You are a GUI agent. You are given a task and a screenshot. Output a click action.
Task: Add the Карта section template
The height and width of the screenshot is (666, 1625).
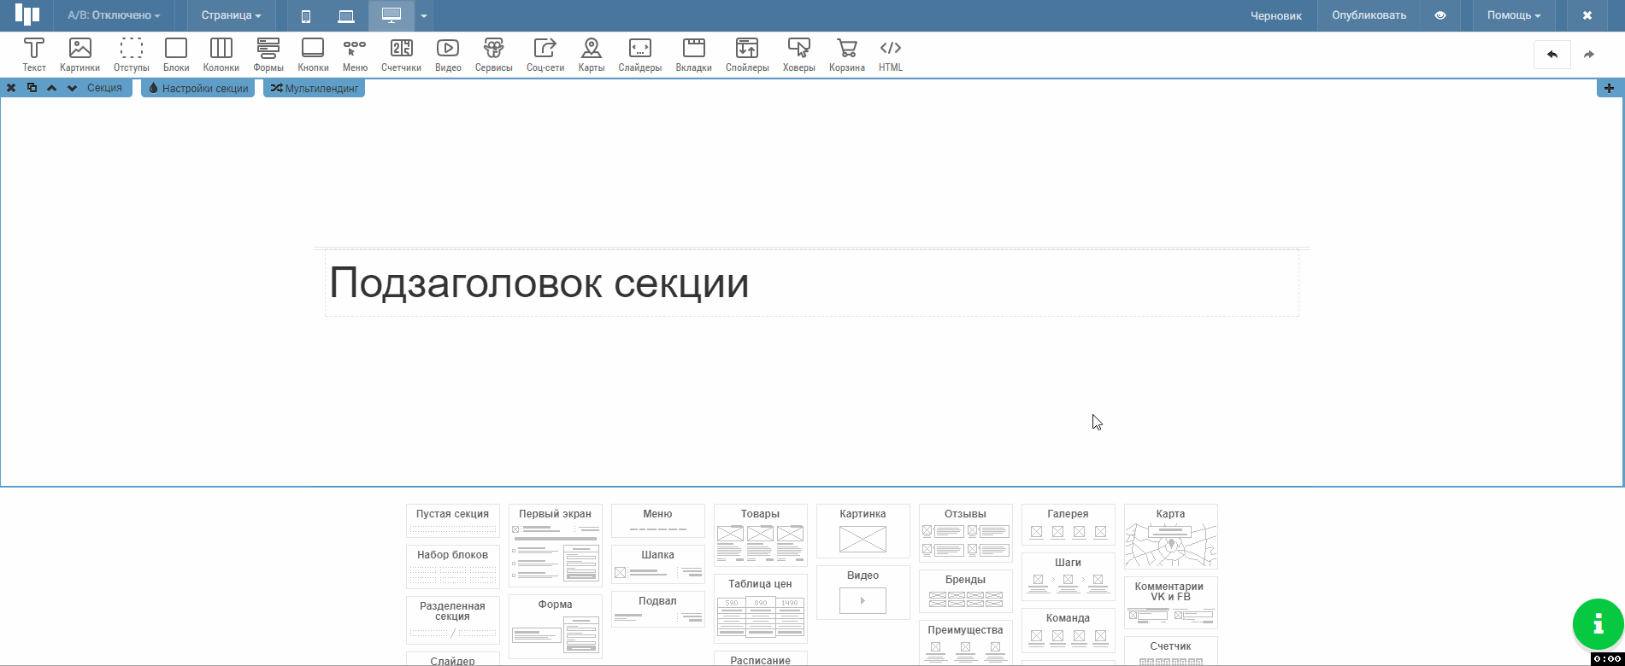1170,536
